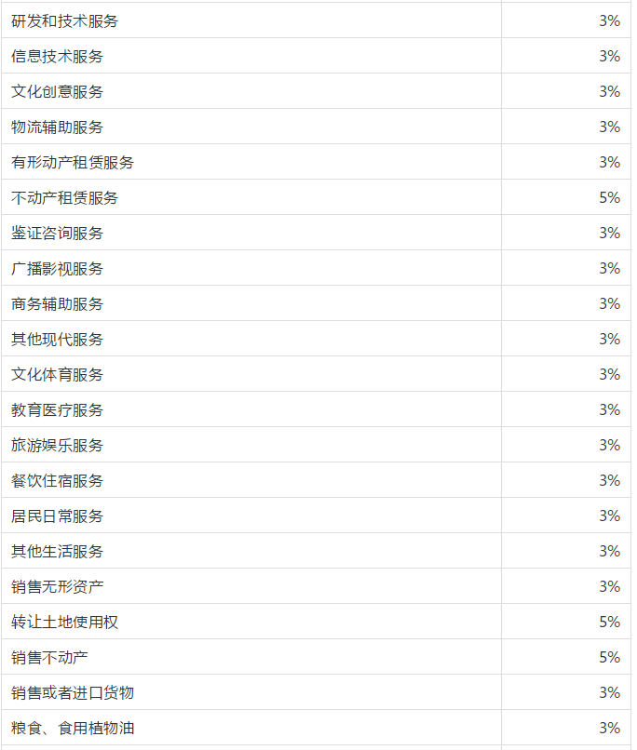637x750 pixels.
Task: Click the 其他现代服务 row text
Action: [x=58, y=339]
